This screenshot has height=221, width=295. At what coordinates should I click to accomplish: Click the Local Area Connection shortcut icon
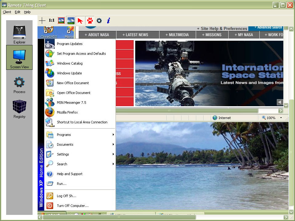(x=50, y=122)
